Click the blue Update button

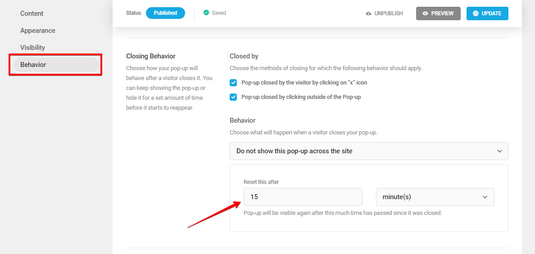click(487, 13)
